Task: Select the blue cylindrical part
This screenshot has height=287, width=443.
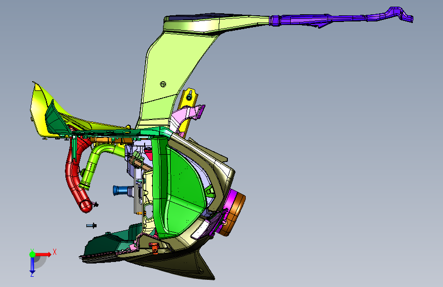Action: click(x=121, y=190)
